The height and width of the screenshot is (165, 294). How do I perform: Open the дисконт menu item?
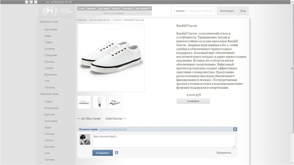tap(92, 8)
